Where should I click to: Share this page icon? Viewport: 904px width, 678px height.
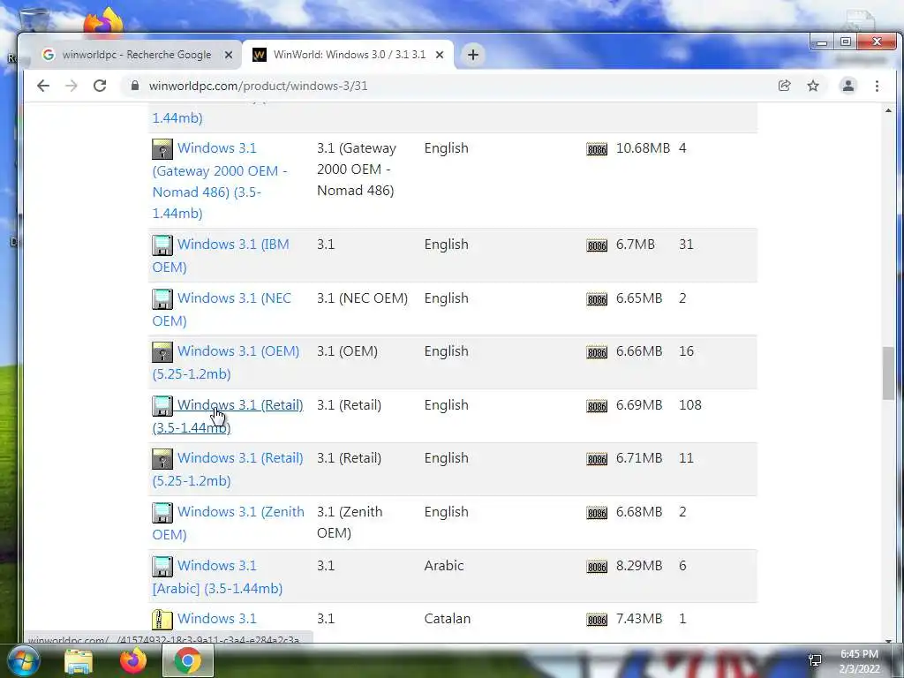click(x=784, y=86)
